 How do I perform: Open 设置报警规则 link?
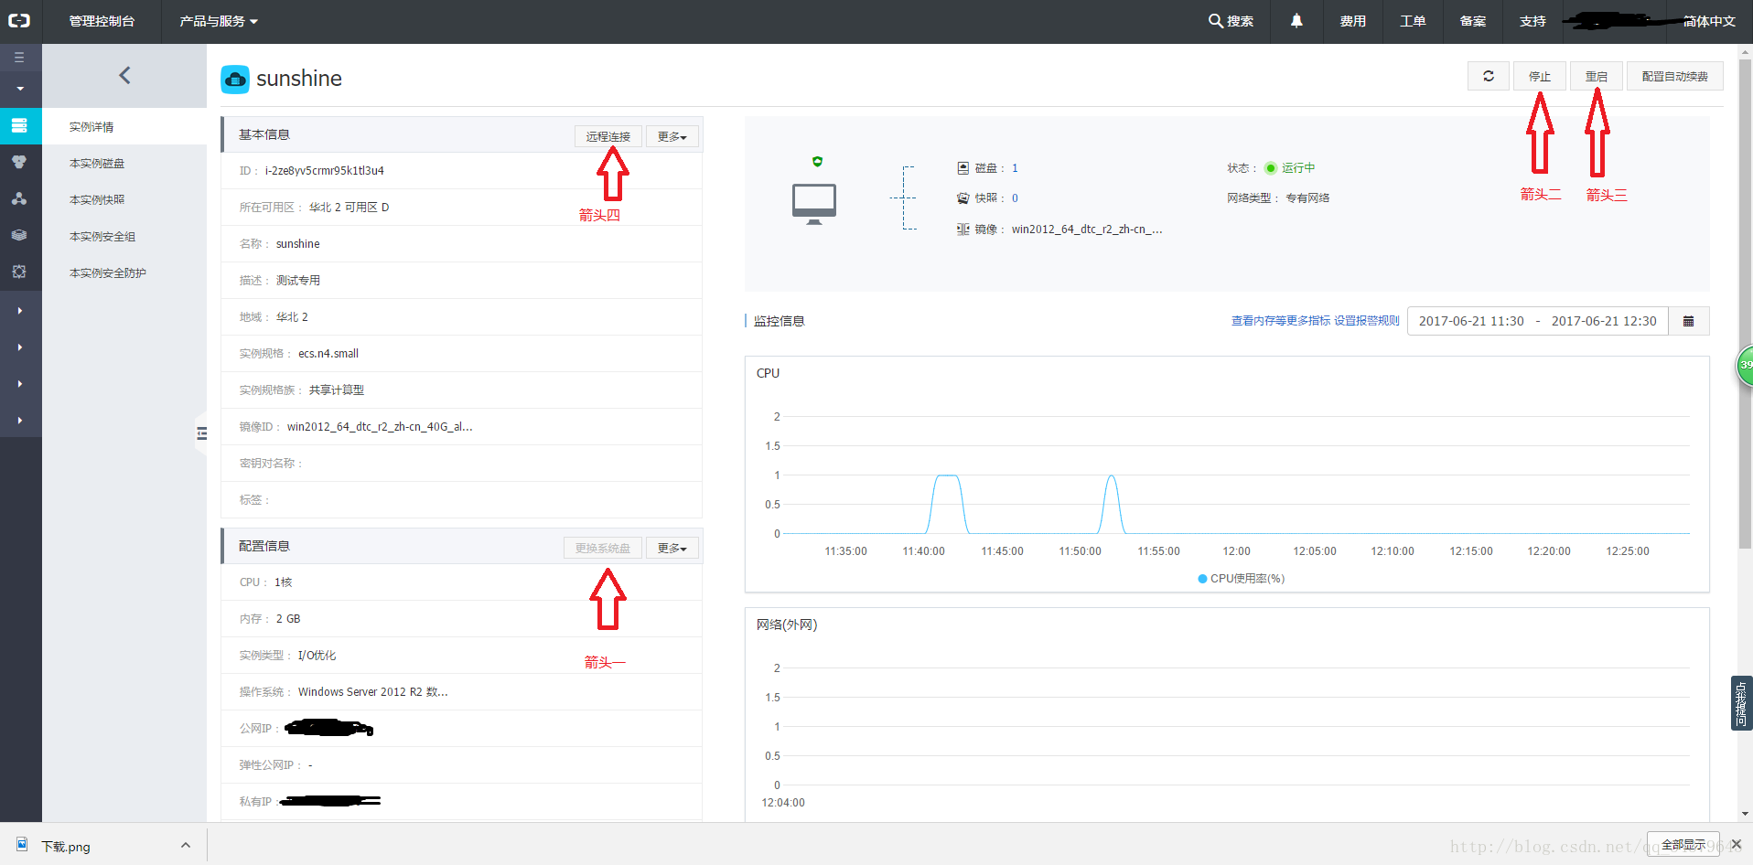point(1367,321)
